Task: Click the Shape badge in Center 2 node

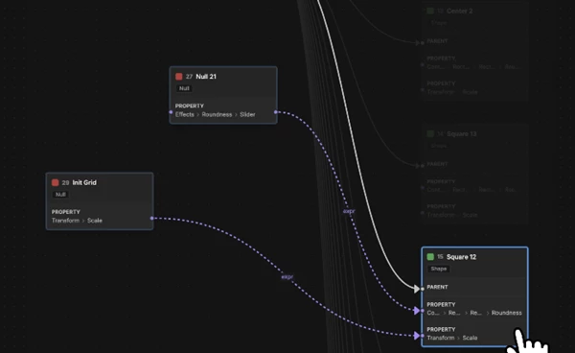Action: point(439,23)
